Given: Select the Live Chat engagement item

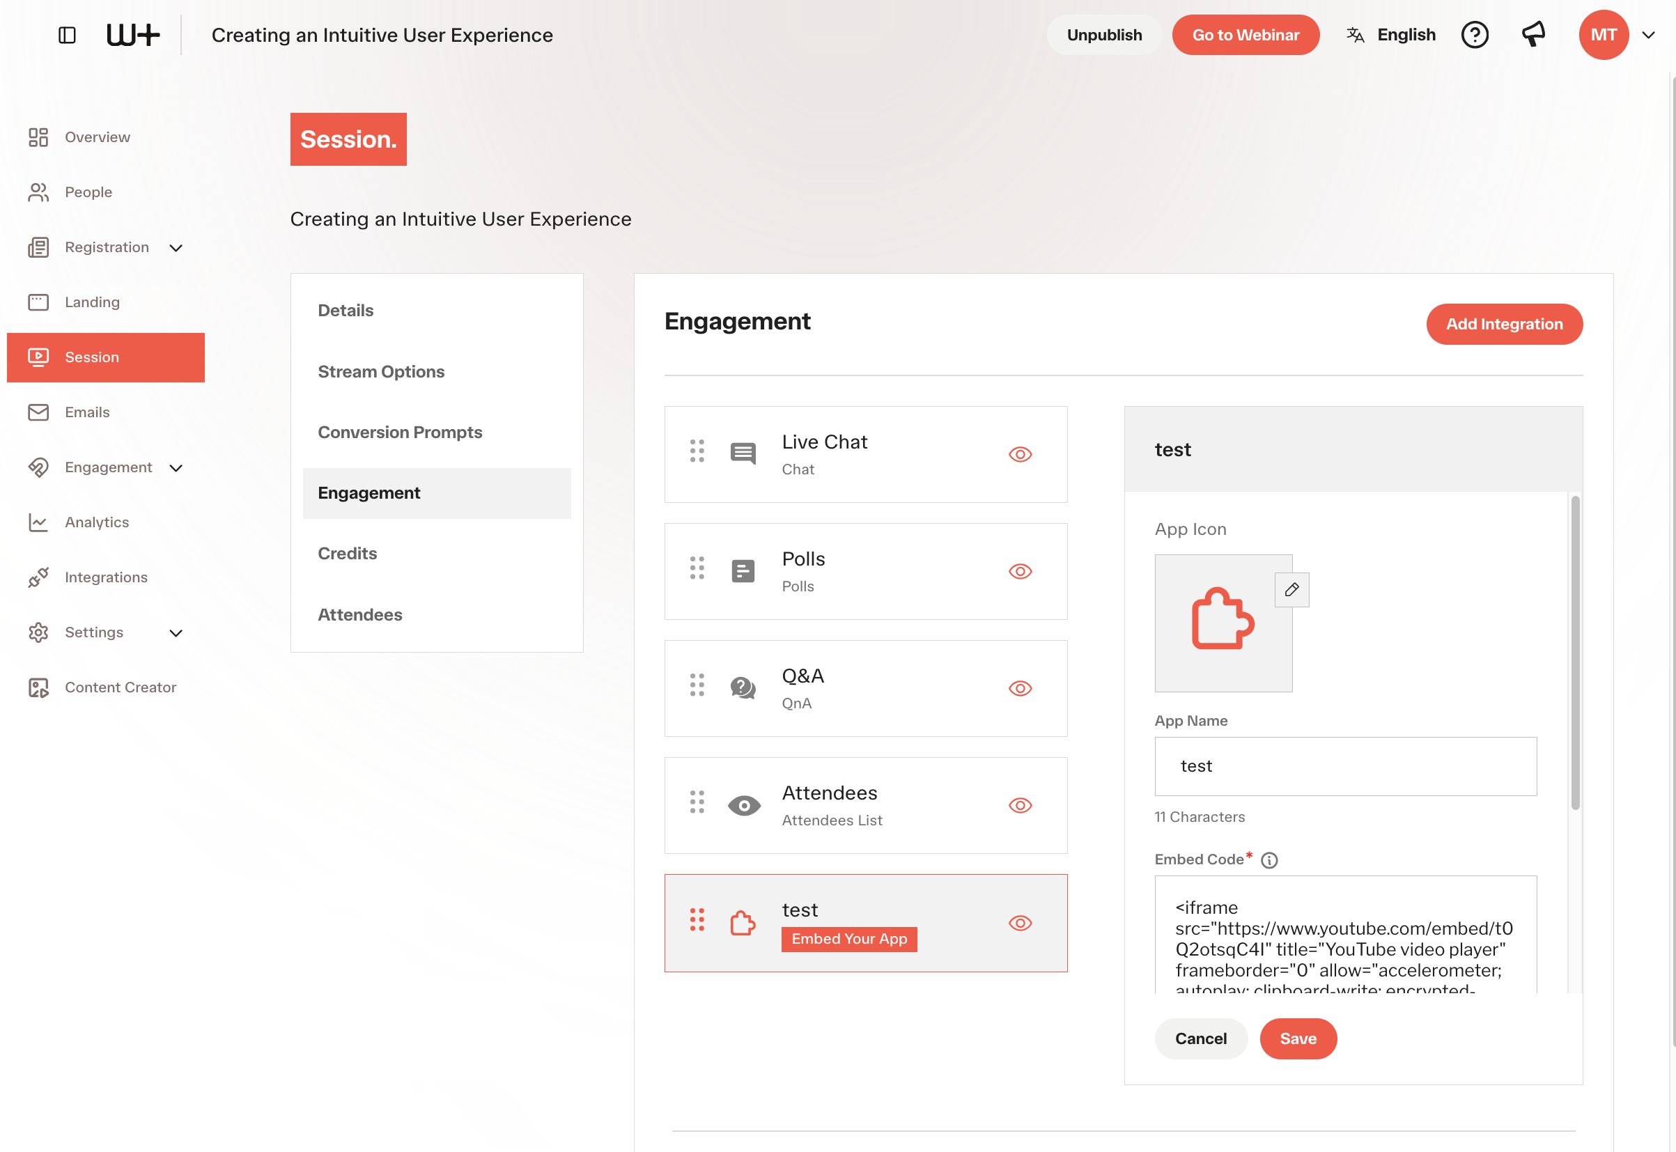Looking at the screenshot, I should 865,455.
